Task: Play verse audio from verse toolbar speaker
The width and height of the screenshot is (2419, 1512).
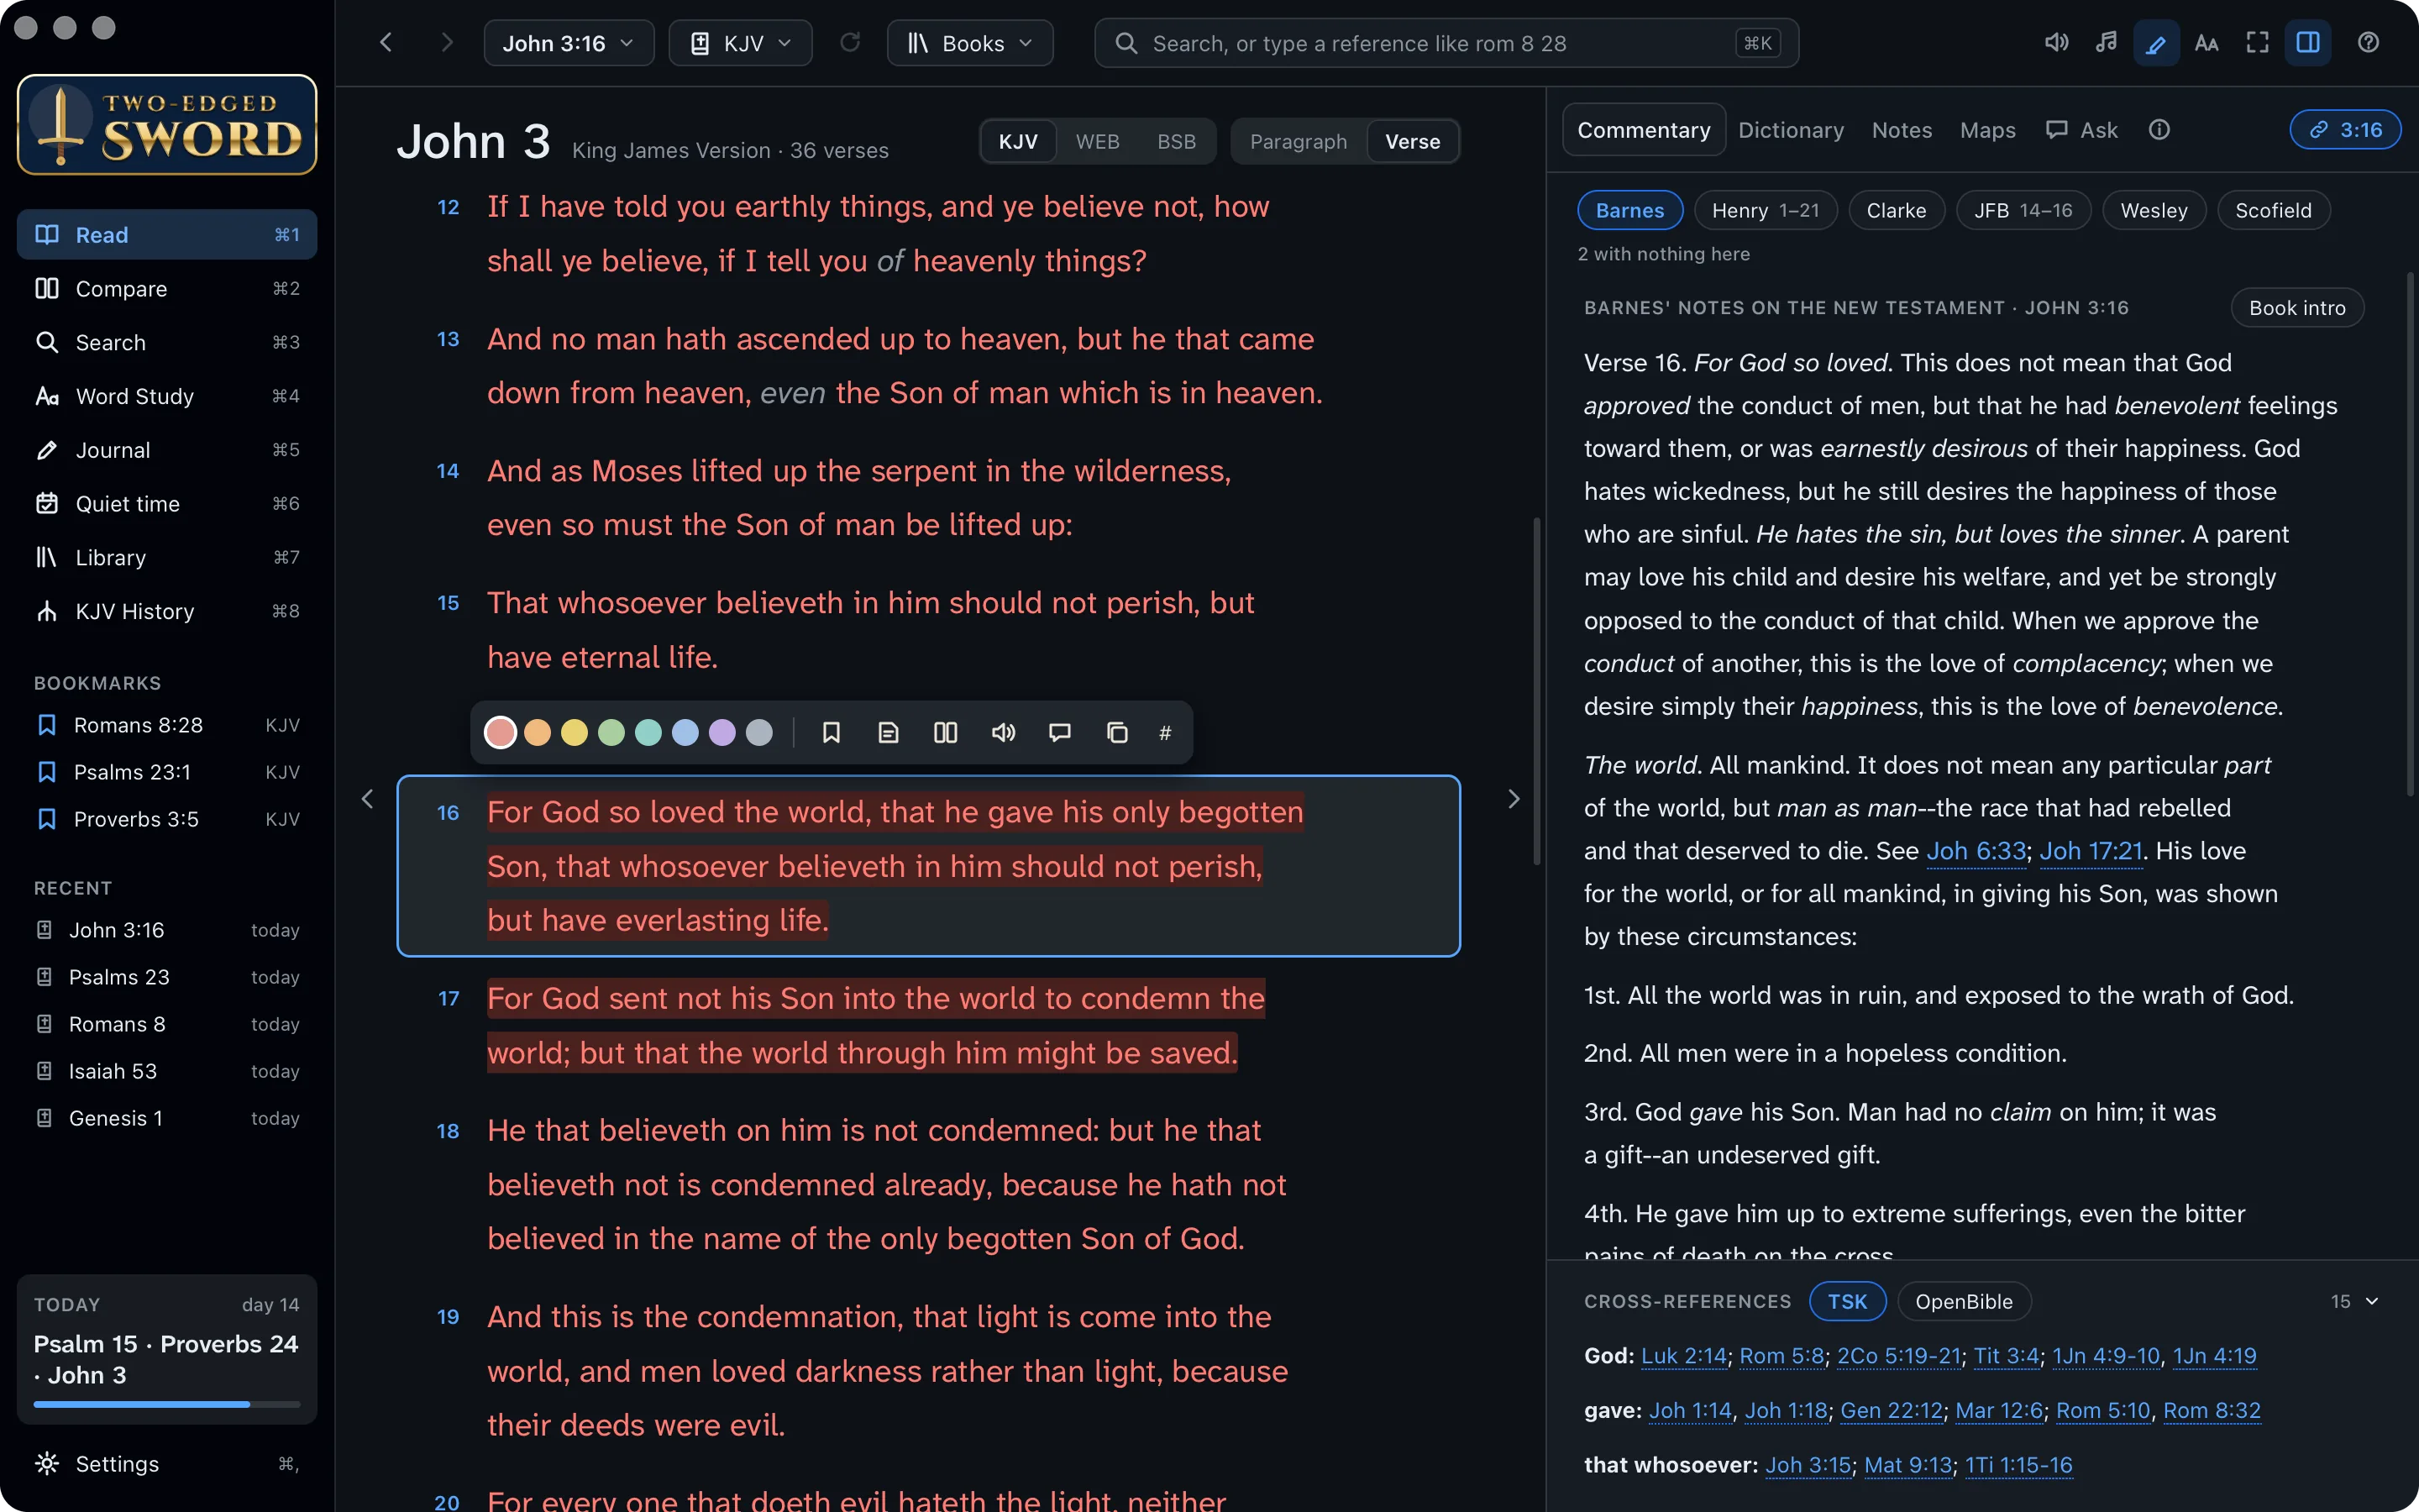Action: click(x=1003, y=733)
